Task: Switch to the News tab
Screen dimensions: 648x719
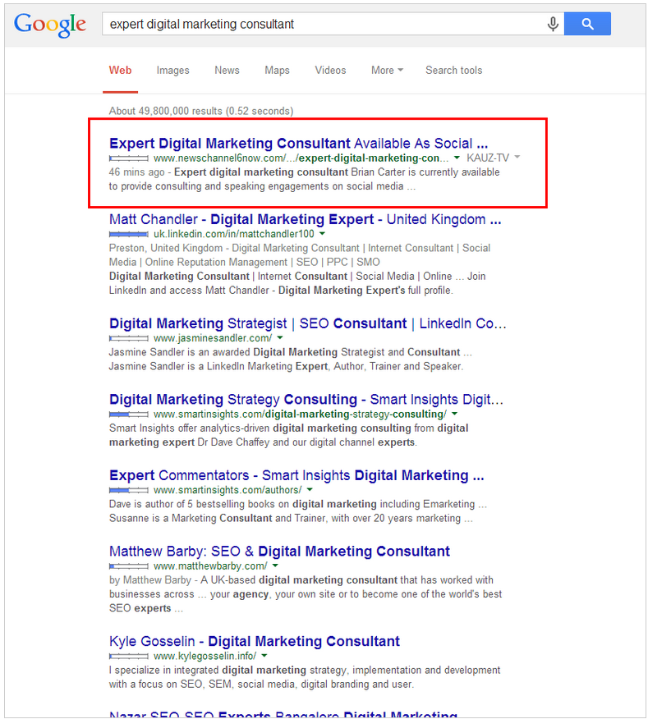Action: click(x=227, y=71)
